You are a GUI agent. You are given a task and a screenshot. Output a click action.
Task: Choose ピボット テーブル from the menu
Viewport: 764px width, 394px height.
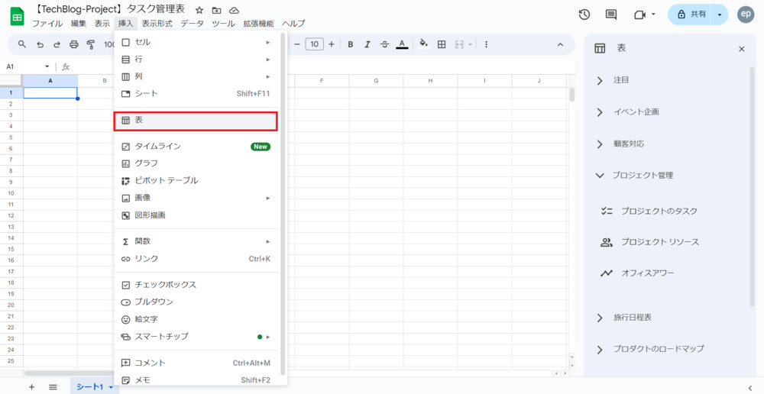click(167, 180)
